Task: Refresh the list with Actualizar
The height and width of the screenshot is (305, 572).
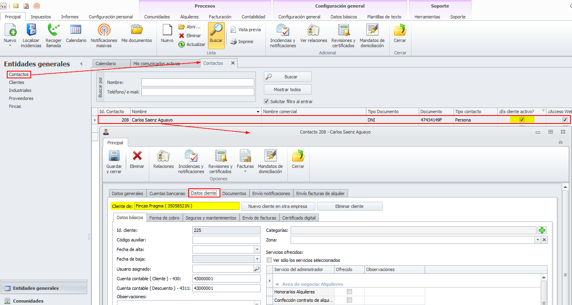Action: point(192,44)
